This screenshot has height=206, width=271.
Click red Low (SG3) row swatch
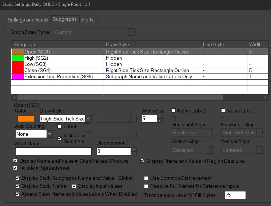pos(17,64)
